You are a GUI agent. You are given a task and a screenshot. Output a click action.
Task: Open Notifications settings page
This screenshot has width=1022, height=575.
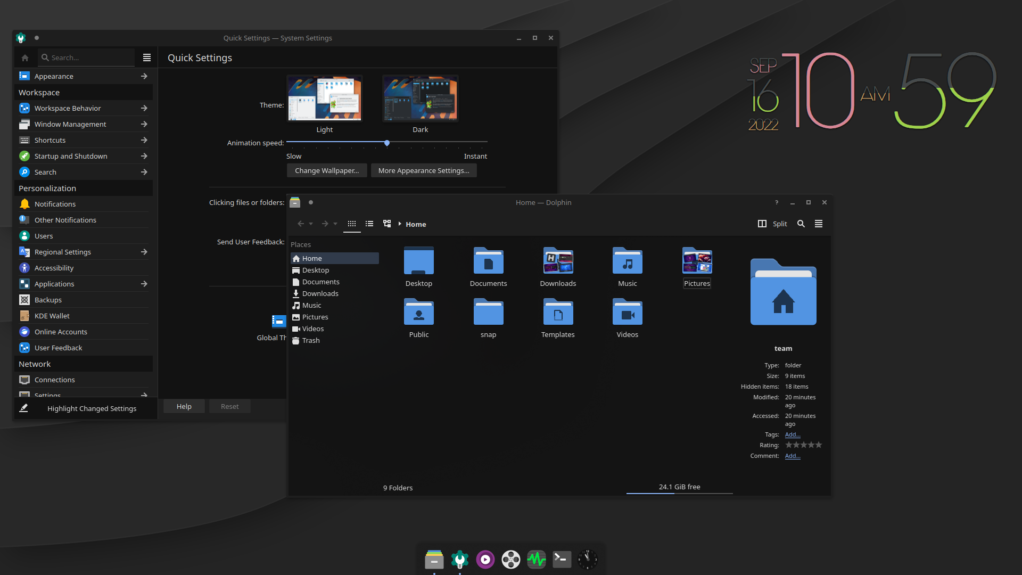55,203
